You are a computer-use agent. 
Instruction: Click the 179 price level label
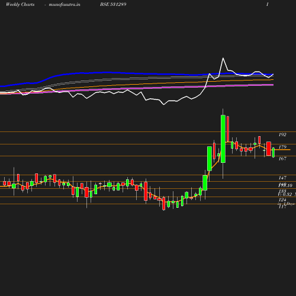coord(282,147)
